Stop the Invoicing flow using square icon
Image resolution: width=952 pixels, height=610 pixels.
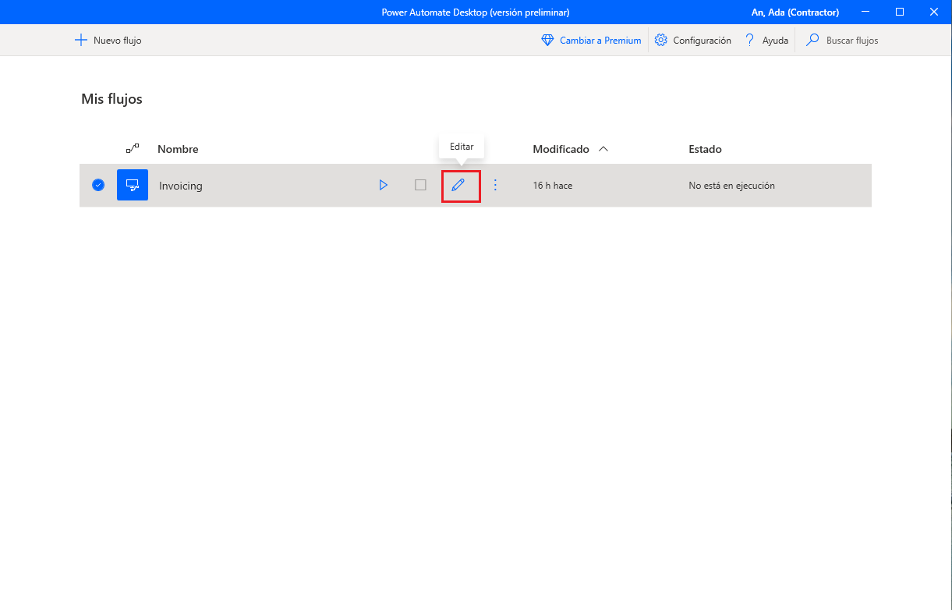click(x=420, y=185)
